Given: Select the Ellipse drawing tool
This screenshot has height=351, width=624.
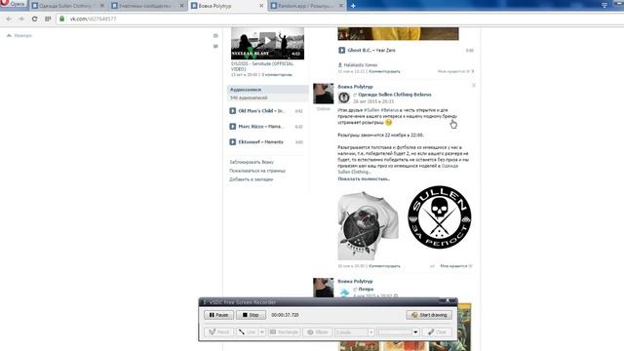Looking at the screenshot, I should click(317, 331).
